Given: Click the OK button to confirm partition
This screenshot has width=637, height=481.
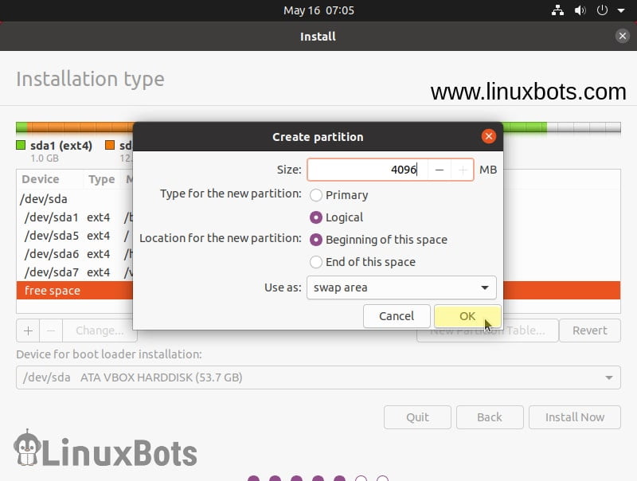Looking at the screenshot, I should click(x=467, y=316).
